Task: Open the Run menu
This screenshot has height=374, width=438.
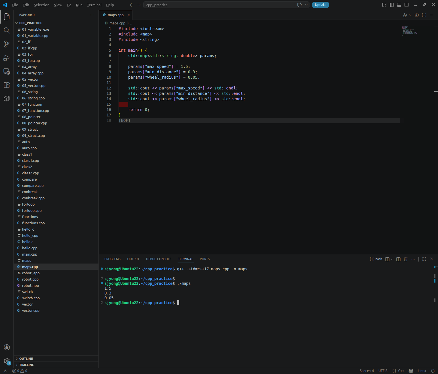Action: tap(79, 5)
